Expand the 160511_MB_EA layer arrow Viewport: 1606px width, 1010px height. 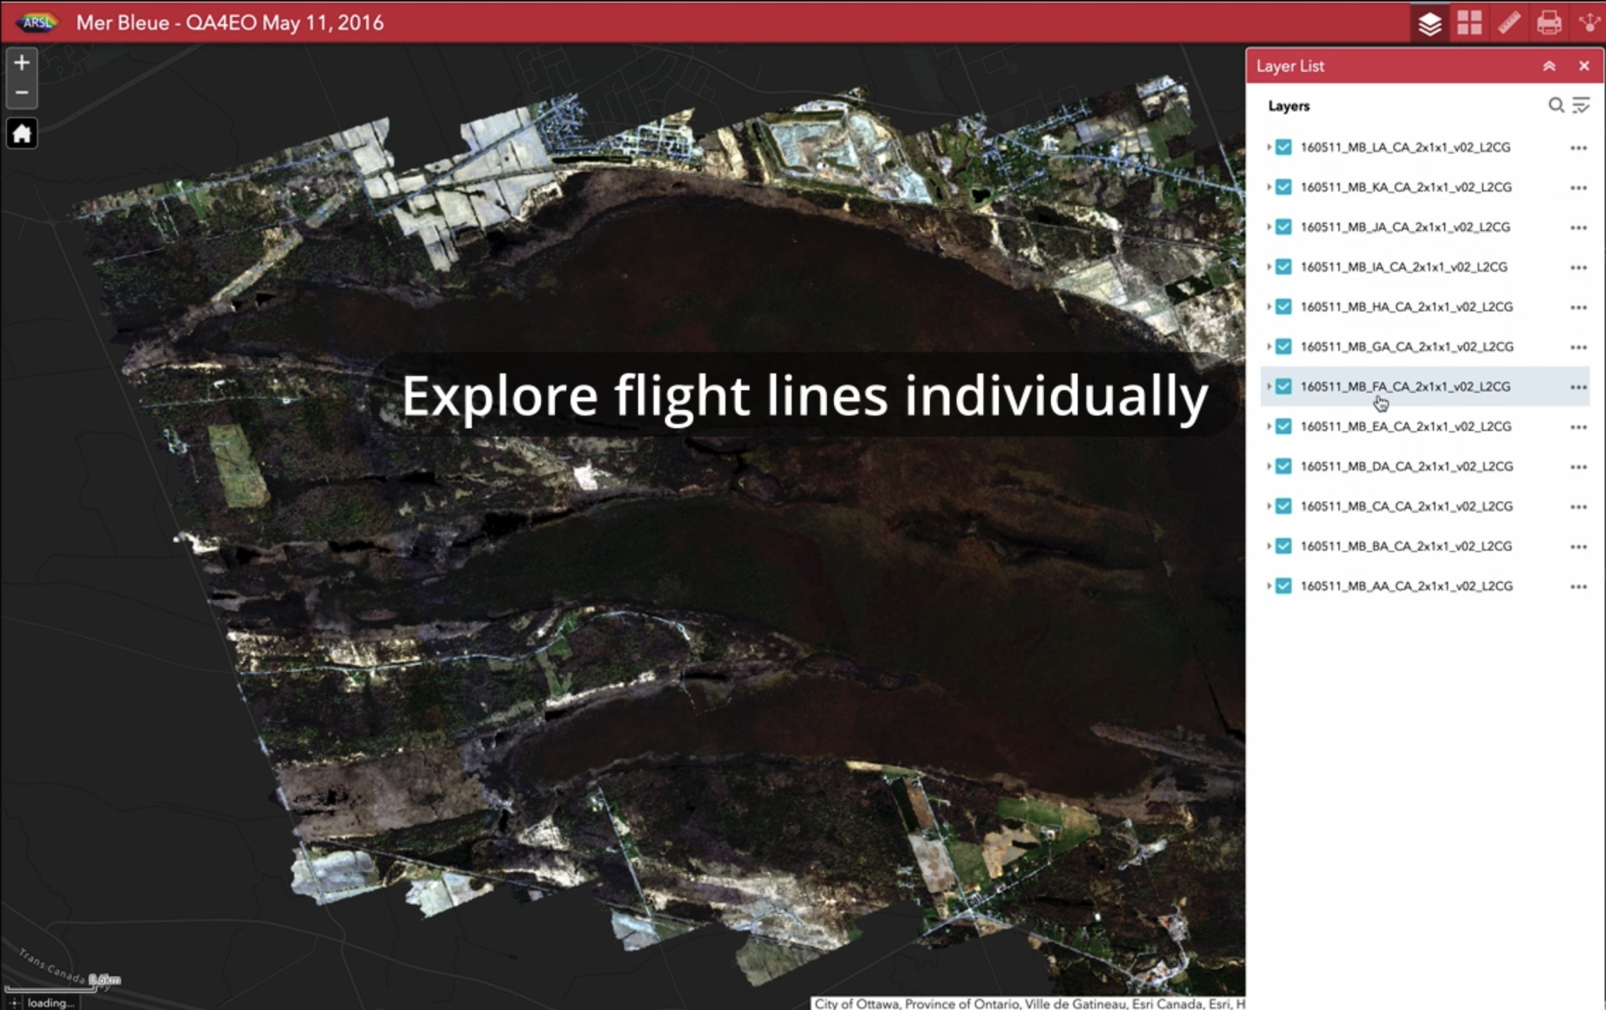tap(1269, 427)
